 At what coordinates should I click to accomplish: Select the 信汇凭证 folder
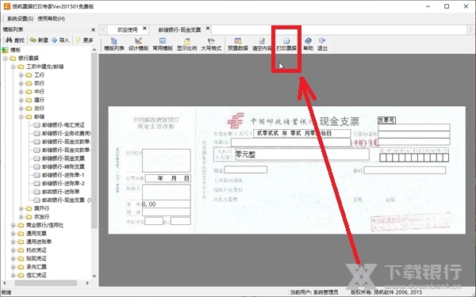point(36,275)
